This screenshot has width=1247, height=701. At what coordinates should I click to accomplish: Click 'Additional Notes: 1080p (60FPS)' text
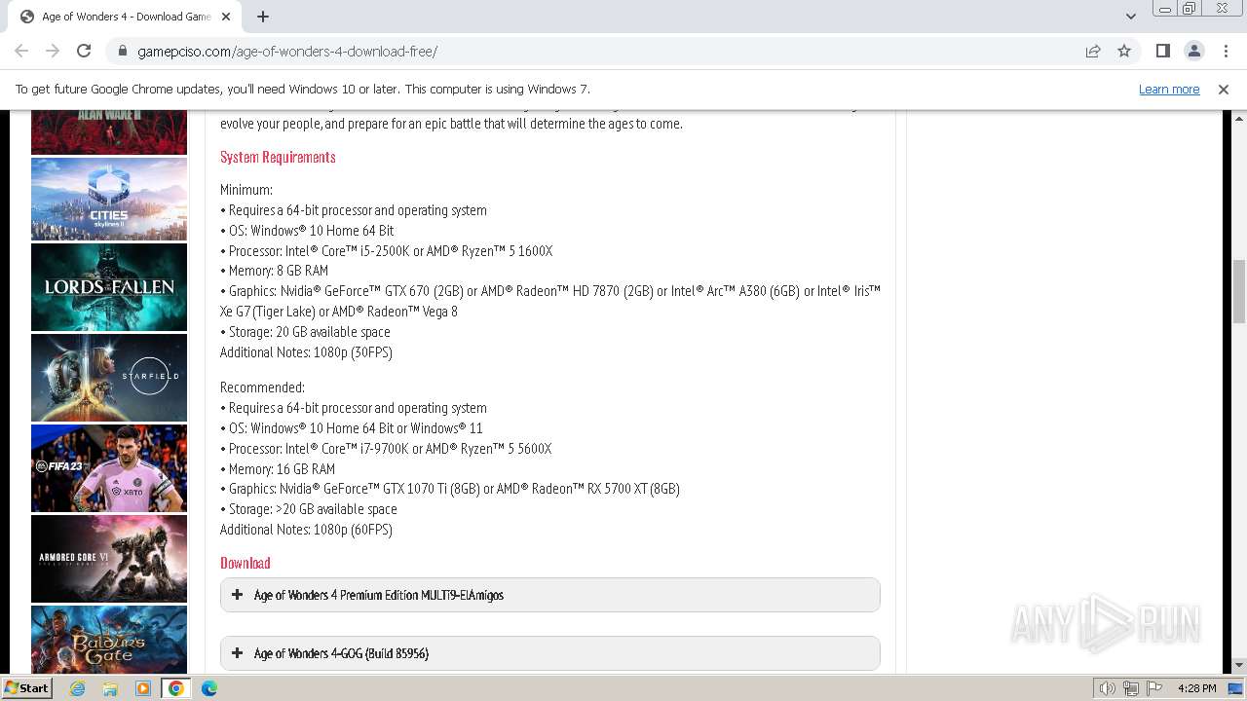[306, 530]
